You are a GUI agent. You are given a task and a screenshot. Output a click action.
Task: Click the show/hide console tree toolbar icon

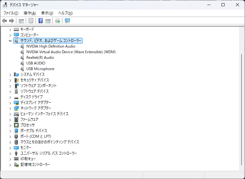(21, 21)
